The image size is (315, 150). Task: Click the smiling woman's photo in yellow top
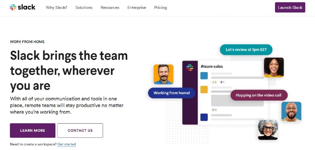pos(274,67)
